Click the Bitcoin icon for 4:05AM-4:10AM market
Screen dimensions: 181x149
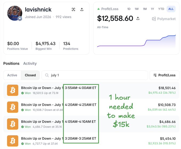tap(13, 124)
